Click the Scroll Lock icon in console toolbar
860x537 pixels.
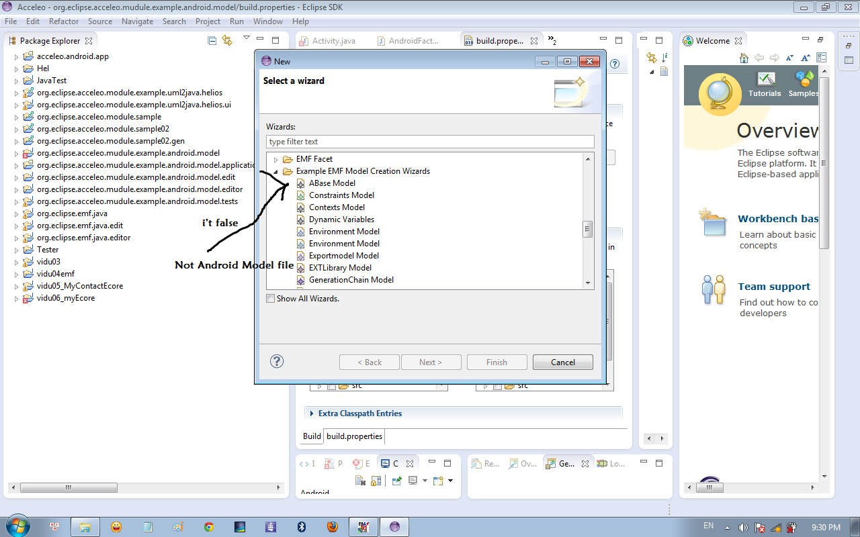pos(376,481)
